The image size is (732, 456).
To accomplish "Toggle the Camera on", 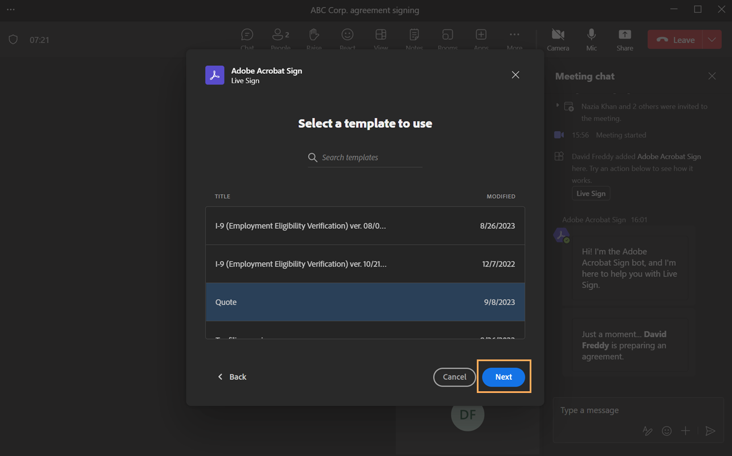I will [x=558, y=35].
